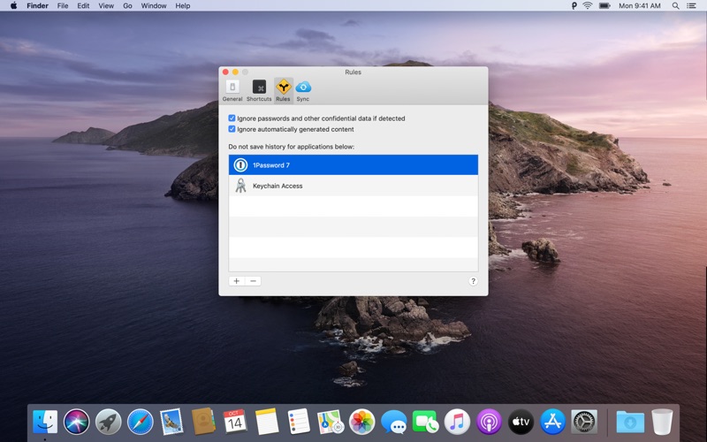Launch System Preferences from the Dock
707x442 pixels.
584,422
